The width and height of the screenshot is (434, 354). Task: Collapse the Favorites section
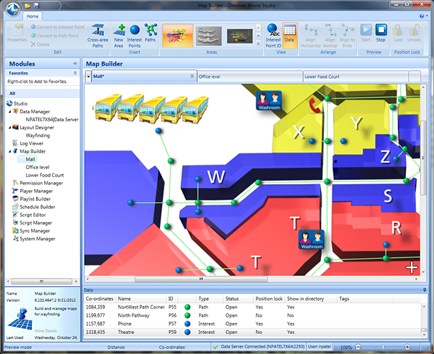pos(75,73)
